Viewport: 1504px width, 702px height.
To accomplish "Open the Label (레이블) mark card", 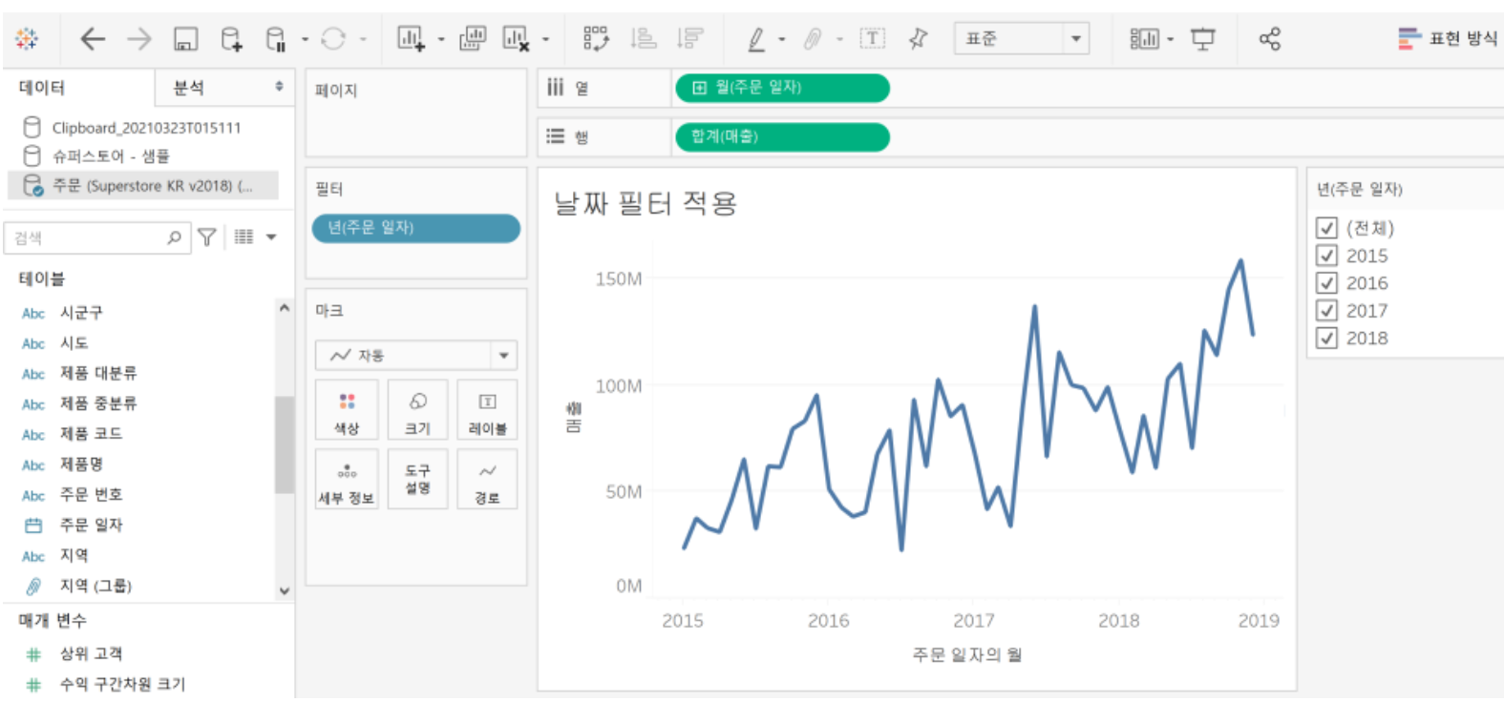I will click(487, 410).
